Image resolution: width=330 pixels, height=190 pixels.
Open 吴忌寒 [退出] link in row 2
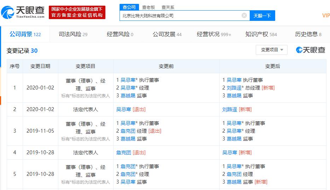click(x=123, y=110)
